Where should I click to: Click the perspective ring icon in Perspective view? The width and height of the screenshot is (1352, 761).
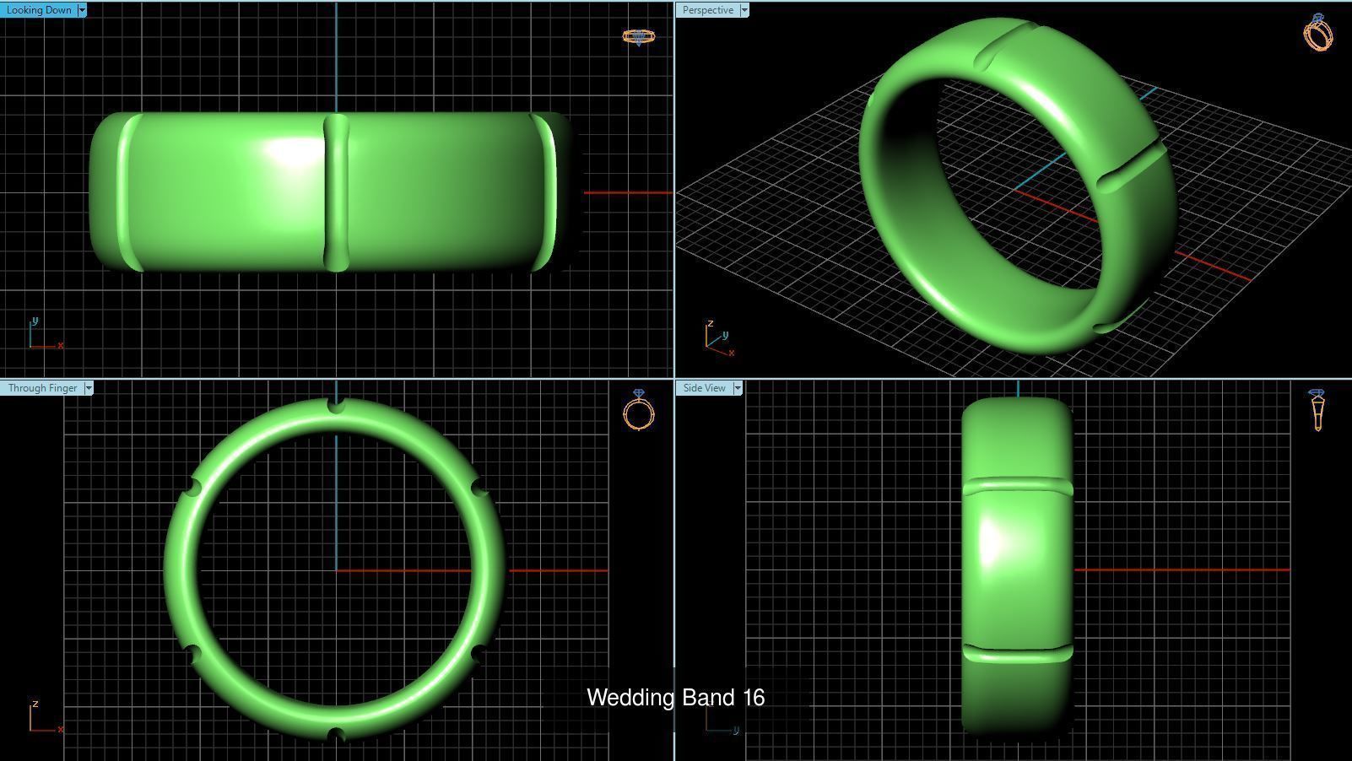click(x=1318, y=32)
